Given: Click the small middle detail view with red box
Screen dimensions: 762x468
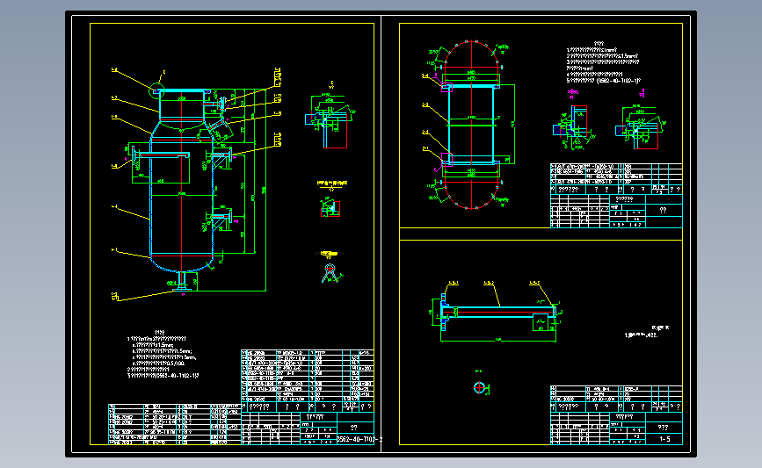Looking at the screenshot, I should click(x=330, y=208).
